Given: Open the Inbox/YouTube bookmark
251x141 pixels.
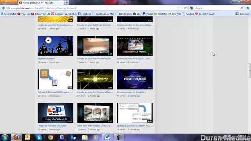Looking at the screenshot, I should pos(41,14).
